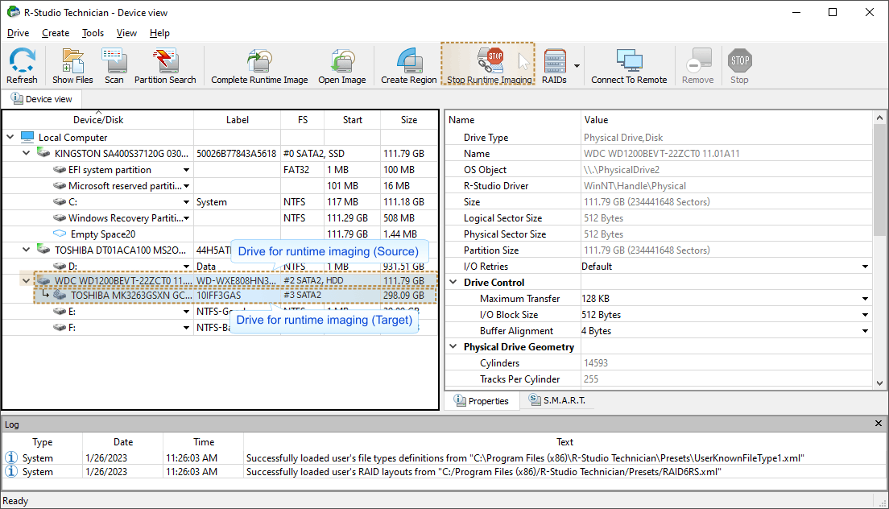Click the properties panel scroll up arrow

(x=879, y=118)
